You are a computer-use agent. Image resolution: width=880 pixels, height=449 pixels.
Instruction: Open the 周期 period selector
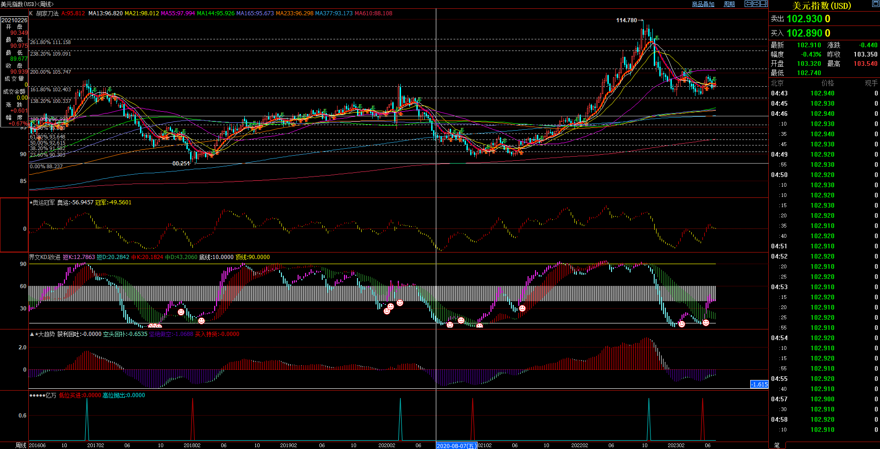[x=729, y=4]
